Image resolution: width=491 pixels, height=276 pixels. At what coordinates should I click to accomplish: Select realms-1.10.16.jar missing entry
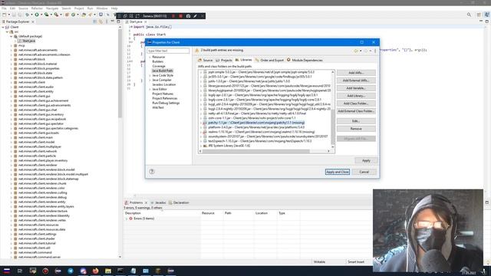click(x=262, y=132)
